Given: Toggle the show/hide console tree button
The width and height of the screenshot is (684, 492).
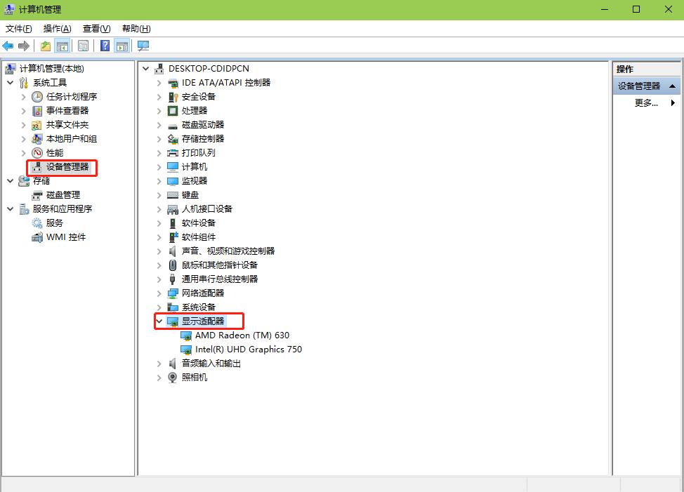Looking at the screenshot, I should point(63,46).
